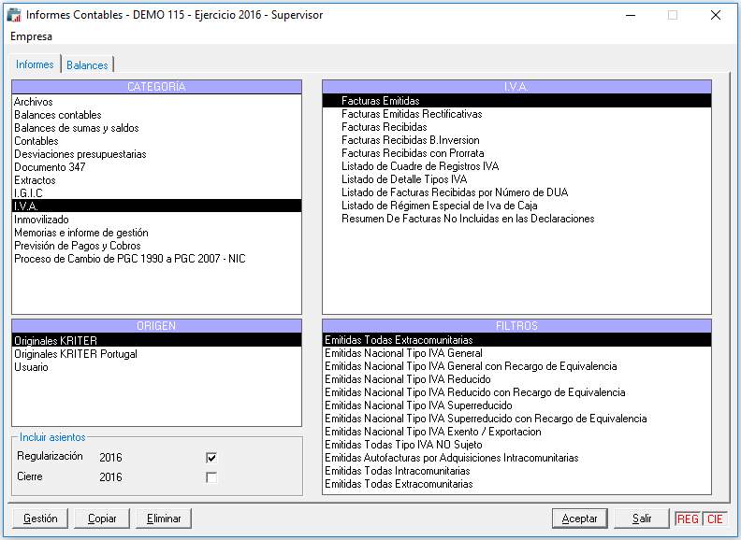Choose IVA Superreducido con Recargo de Equivalencia

[x=517, y=419]
